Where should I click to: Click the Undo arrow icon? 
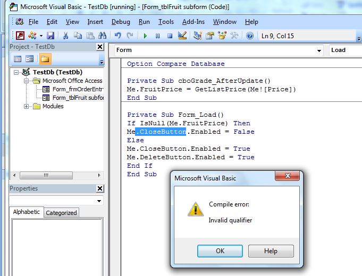tap(117, 36)
